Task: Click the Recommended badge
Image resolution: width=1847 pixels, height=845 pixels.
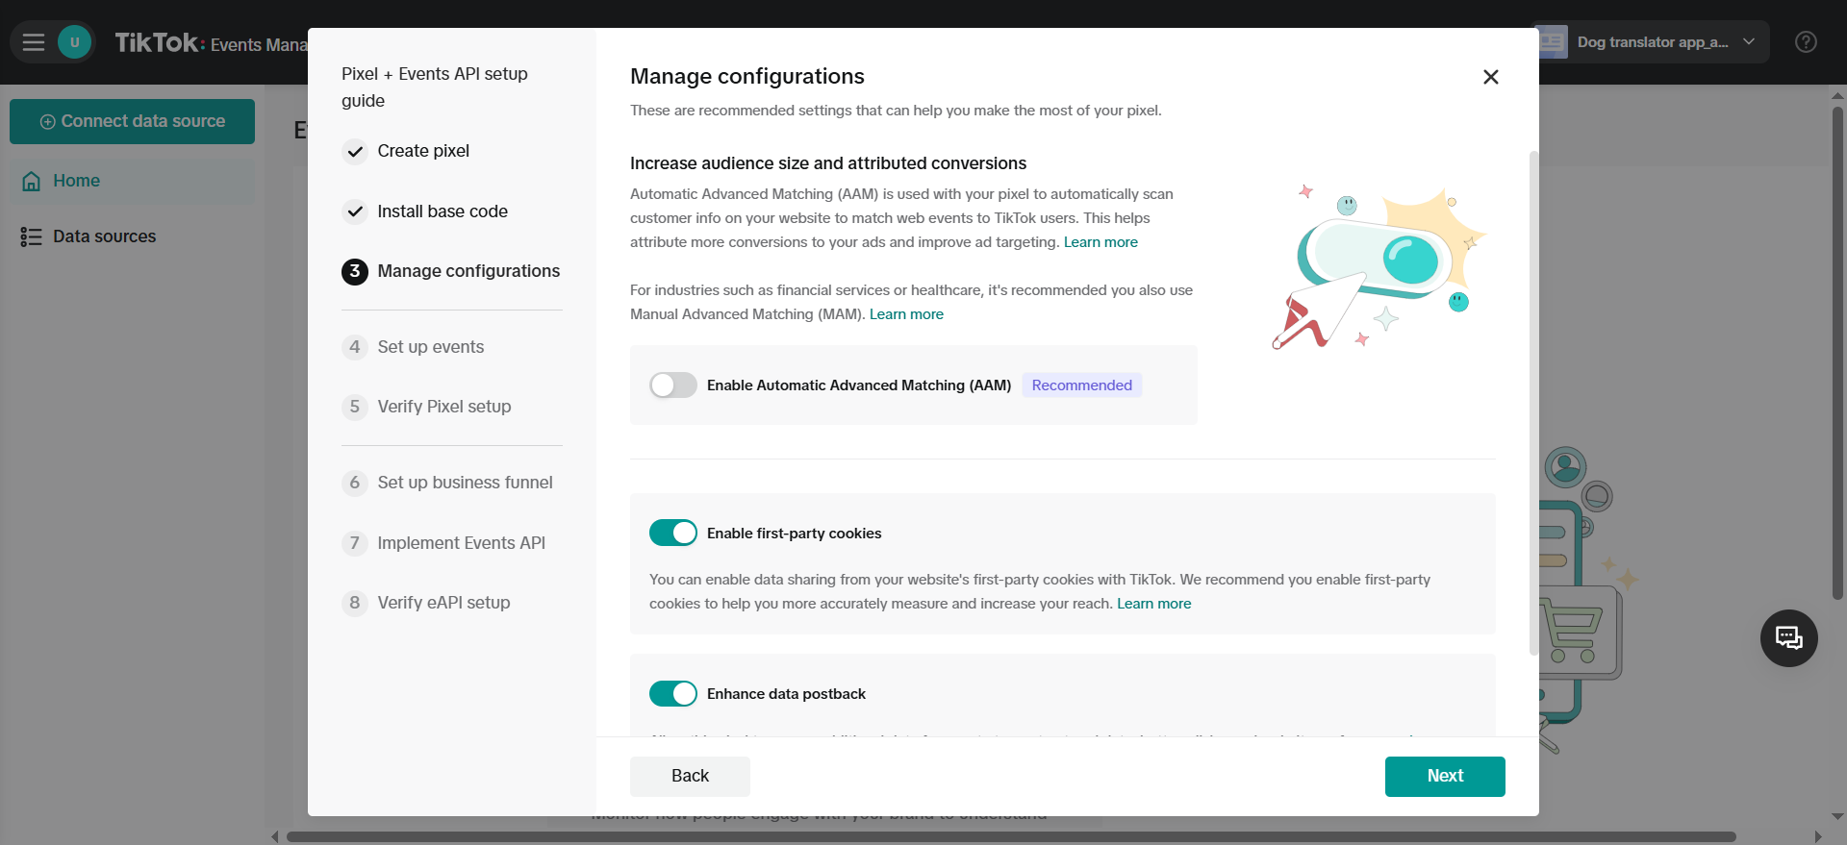Action: [x=1082, y=385]
